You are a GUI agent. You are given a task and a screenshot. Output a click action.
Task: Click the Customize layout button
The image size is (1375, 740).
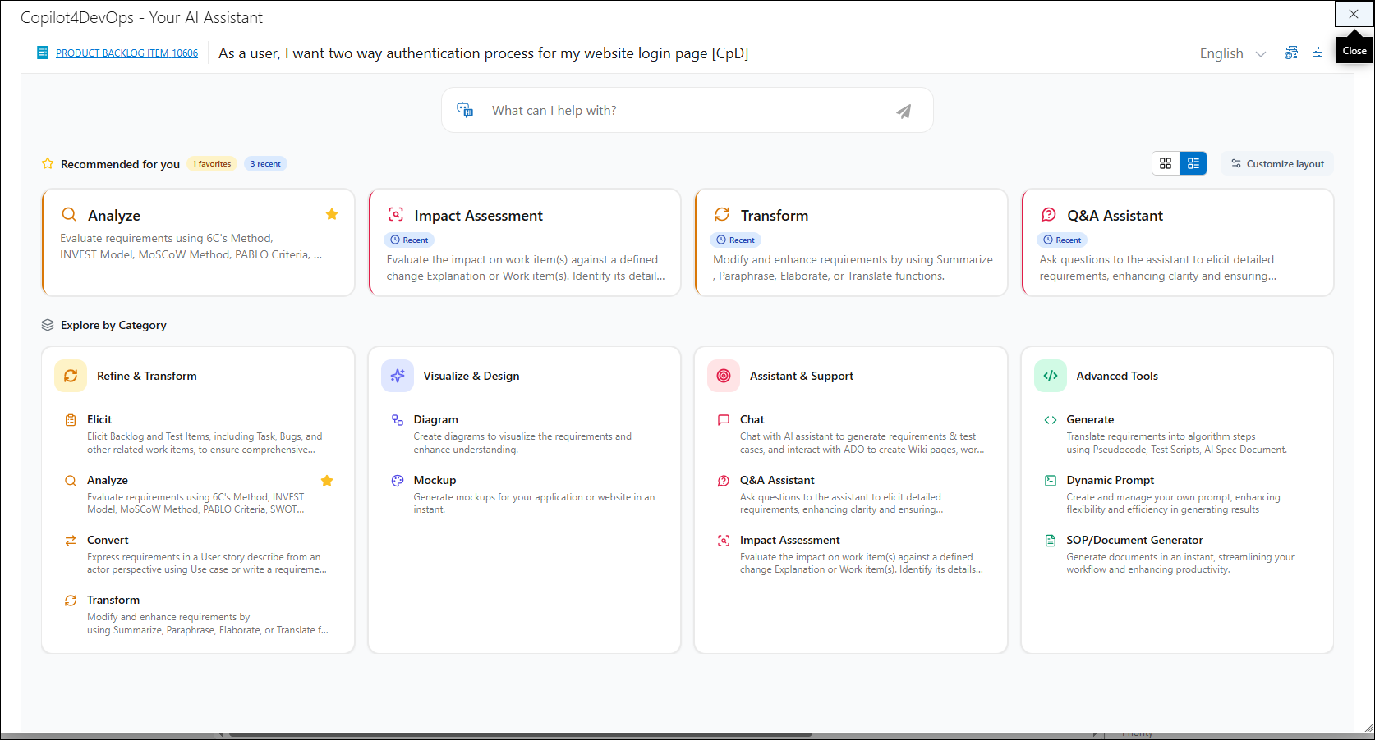1277,164
